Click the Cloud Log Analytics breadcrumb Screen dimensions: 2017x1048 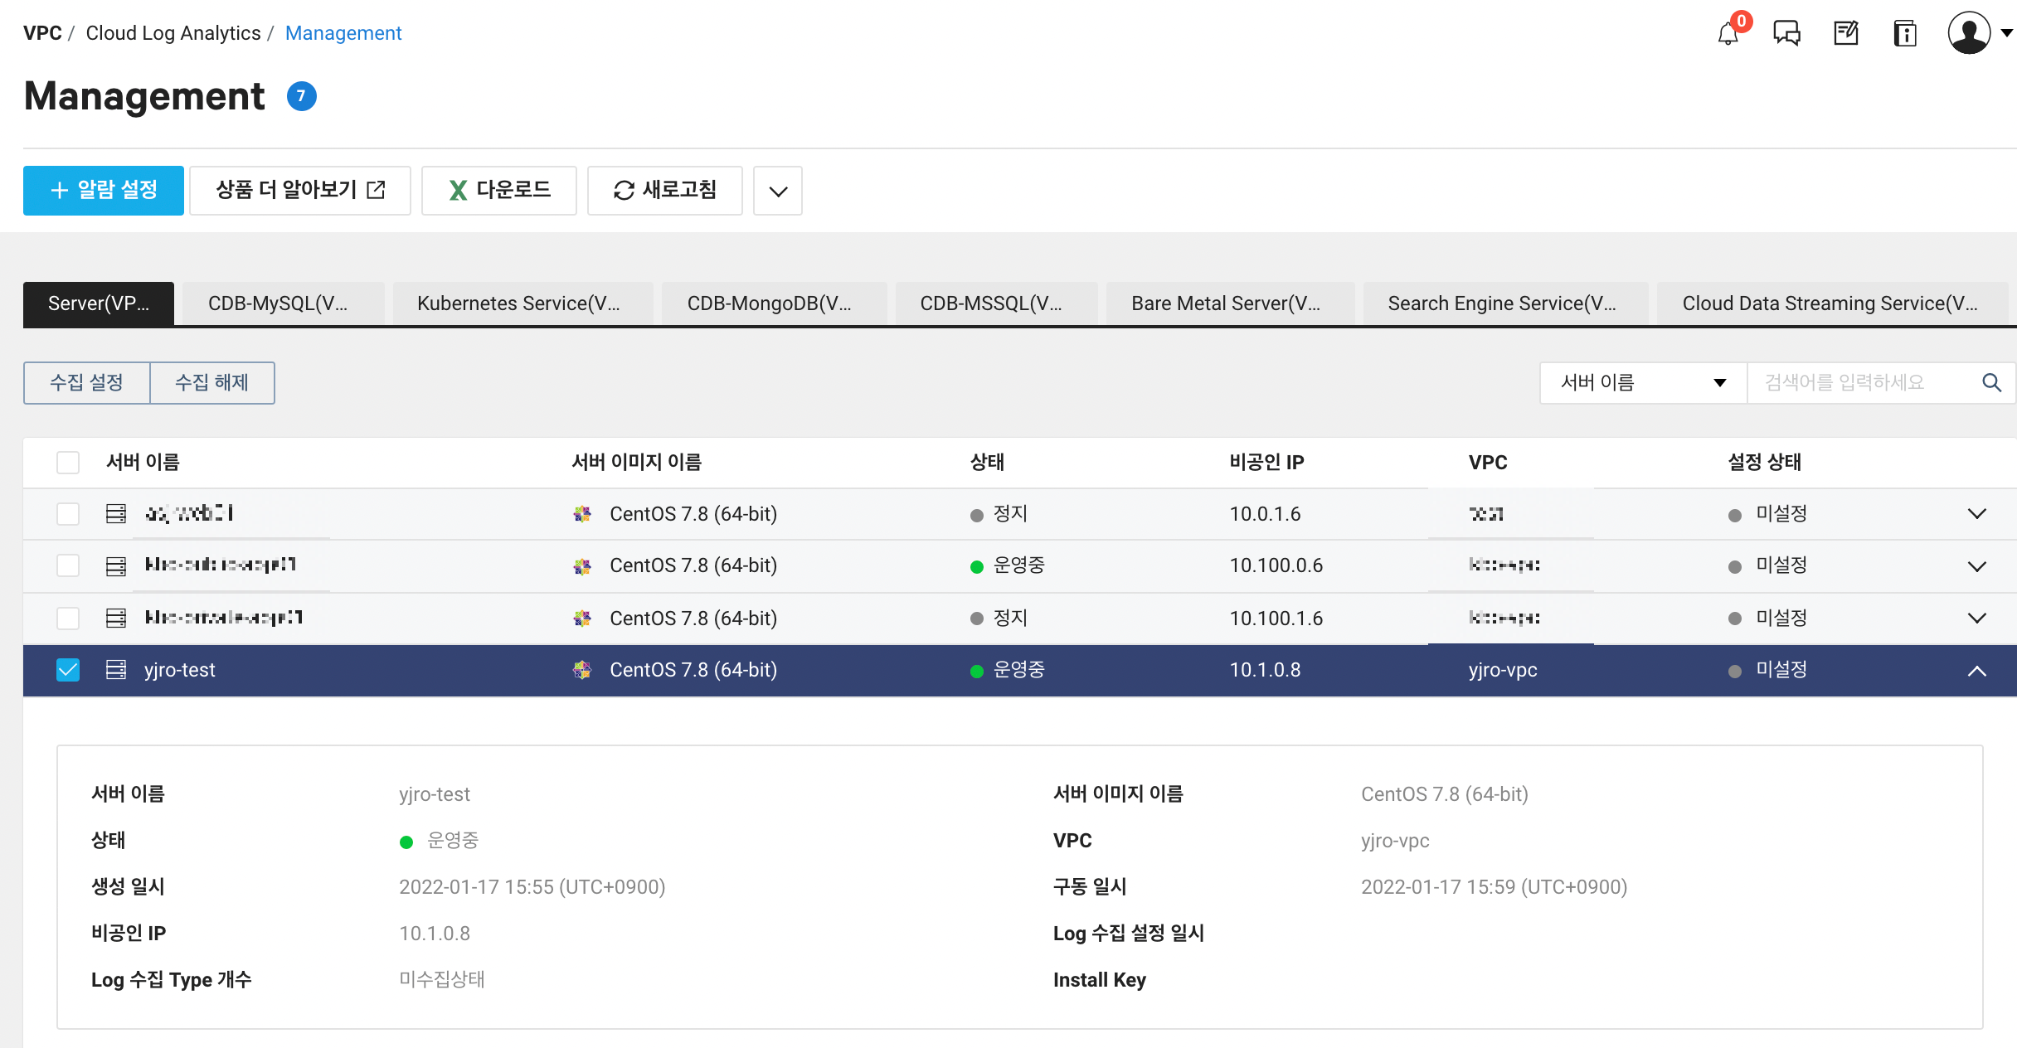[173, 33]
